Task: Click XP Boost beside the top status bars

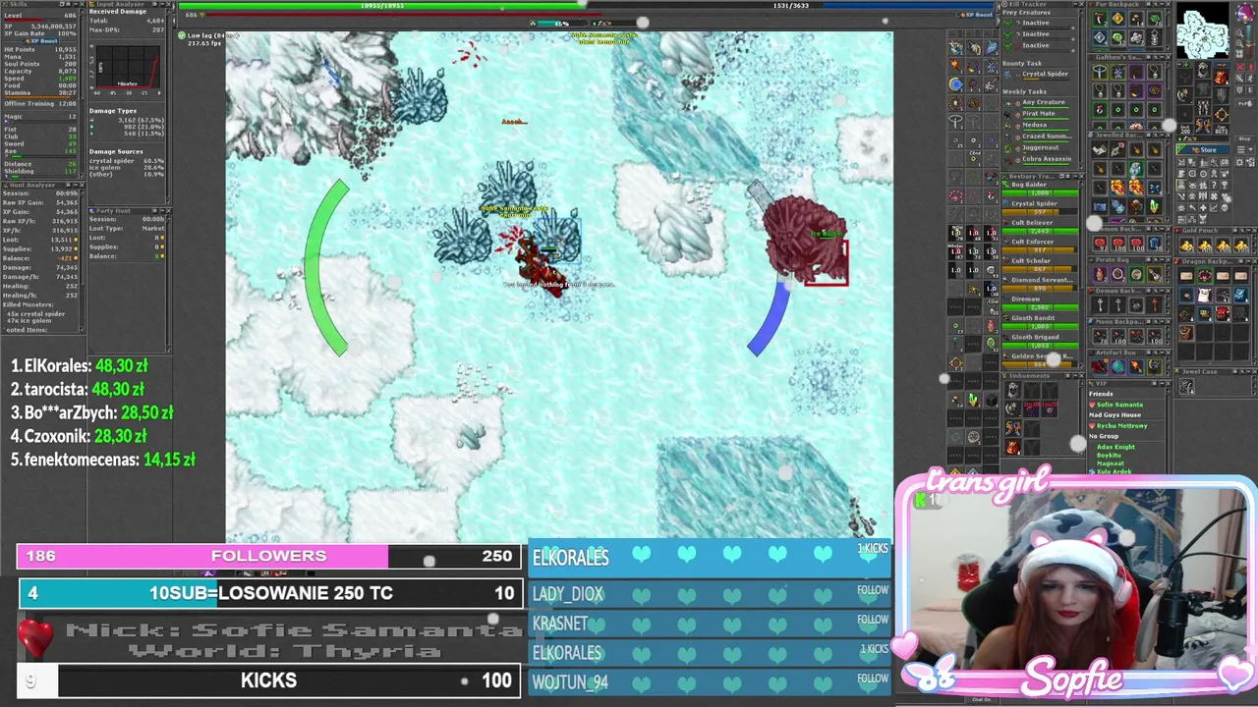Action: 976,15
